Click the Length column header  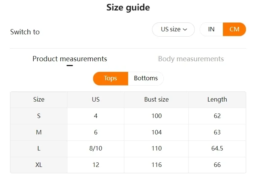click(217, 99)
